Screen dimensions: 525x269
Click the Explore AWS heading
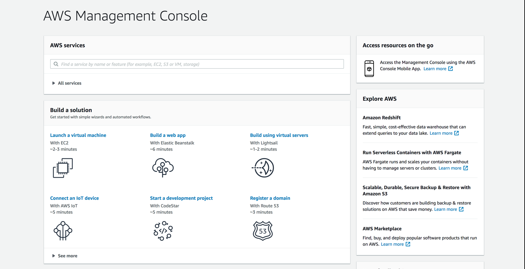pyautogui.click(x=380, y=99)
